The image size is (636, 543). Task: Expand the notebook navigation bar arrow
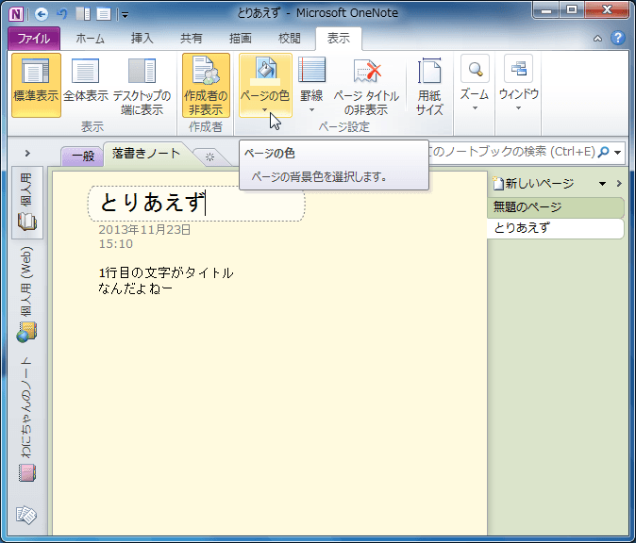click(27, 153)
